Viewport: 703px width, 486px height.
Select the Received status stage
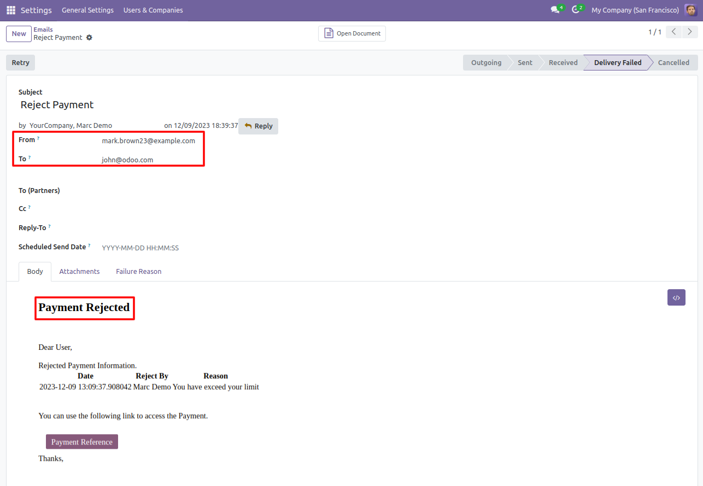(x=563, y=63)
